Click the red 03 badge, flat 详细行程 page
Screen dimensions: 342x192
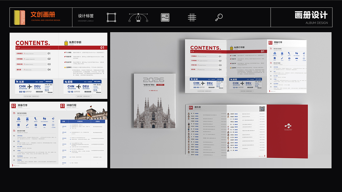(62, 106)
